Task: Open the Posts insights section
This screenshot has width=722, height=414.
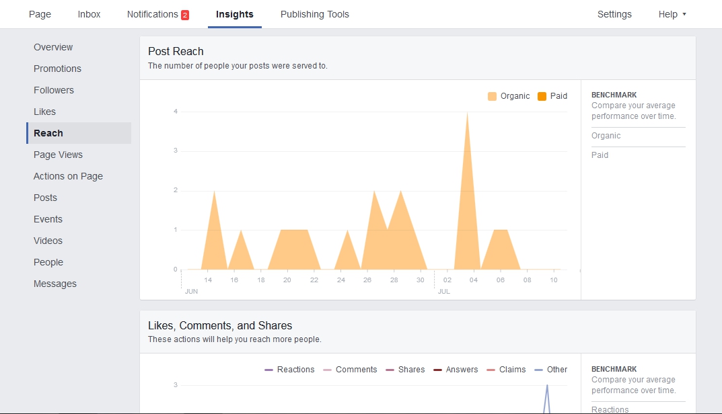Action: [x=46, y=198]
